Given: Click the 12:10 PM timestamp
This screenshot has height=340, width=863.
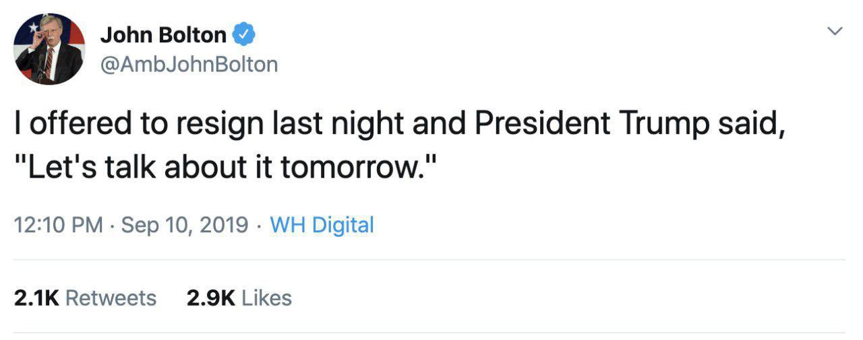Looking at the screenshot, I should (x=58, y=225).
